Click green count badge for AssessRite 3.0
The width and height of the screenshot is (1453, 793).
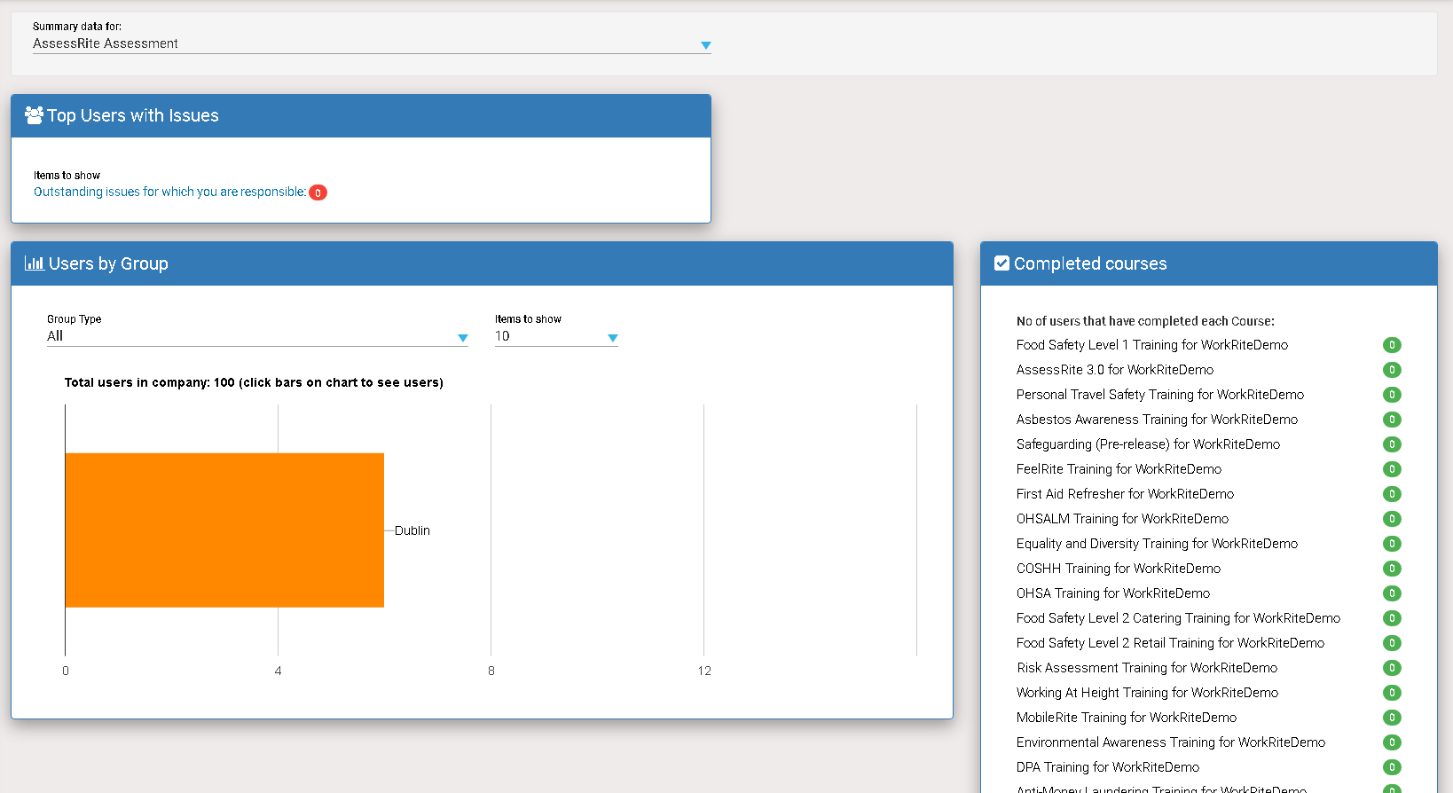(x=1392, y=370)
